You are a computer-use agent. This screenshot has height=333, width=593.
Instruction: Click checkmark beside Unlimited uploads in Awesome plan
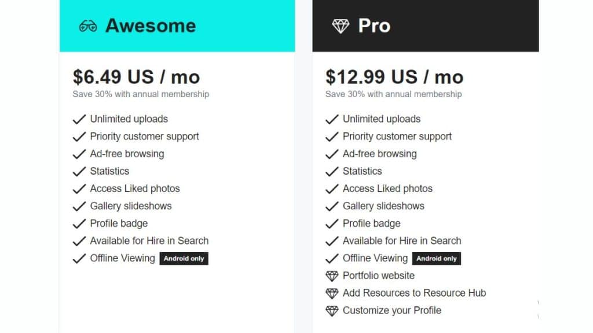point(79,119)
